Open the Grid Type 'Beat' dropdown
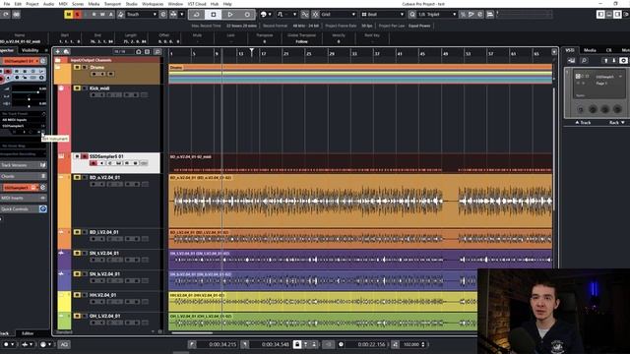Viewport: 630px width, 354px height. coord(383,15)
